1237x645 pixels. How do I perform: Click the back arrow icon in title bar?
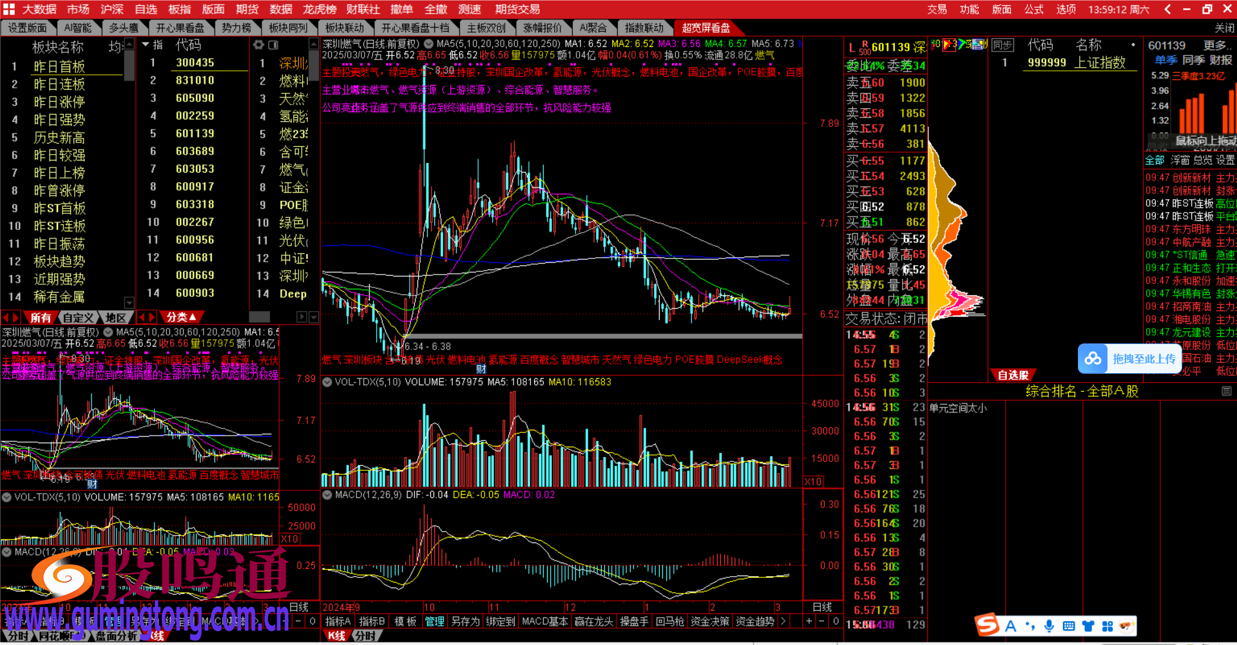(x=1167, y=9)
